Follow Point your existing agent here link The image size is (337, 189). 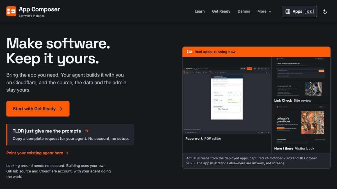pyautogui.click(x=38, y=153)
